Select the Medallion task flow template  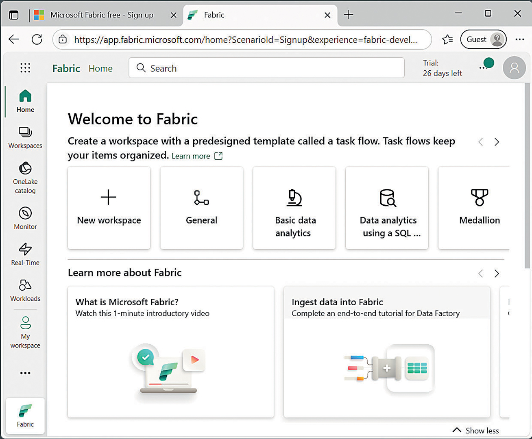tap(474, 208)
